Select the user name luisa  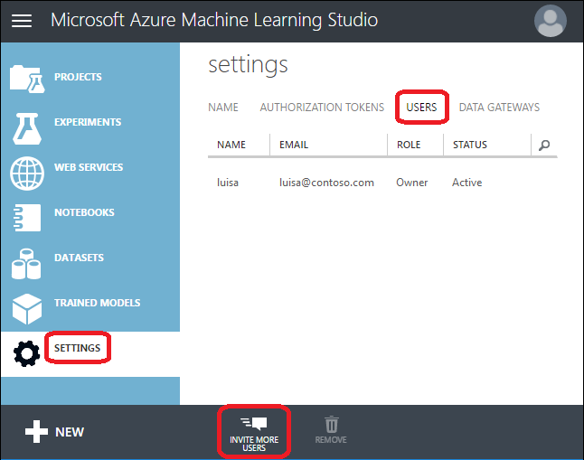228,183
